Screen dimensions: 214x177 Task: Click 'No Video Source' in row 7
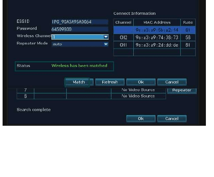(x=138, y=90)
